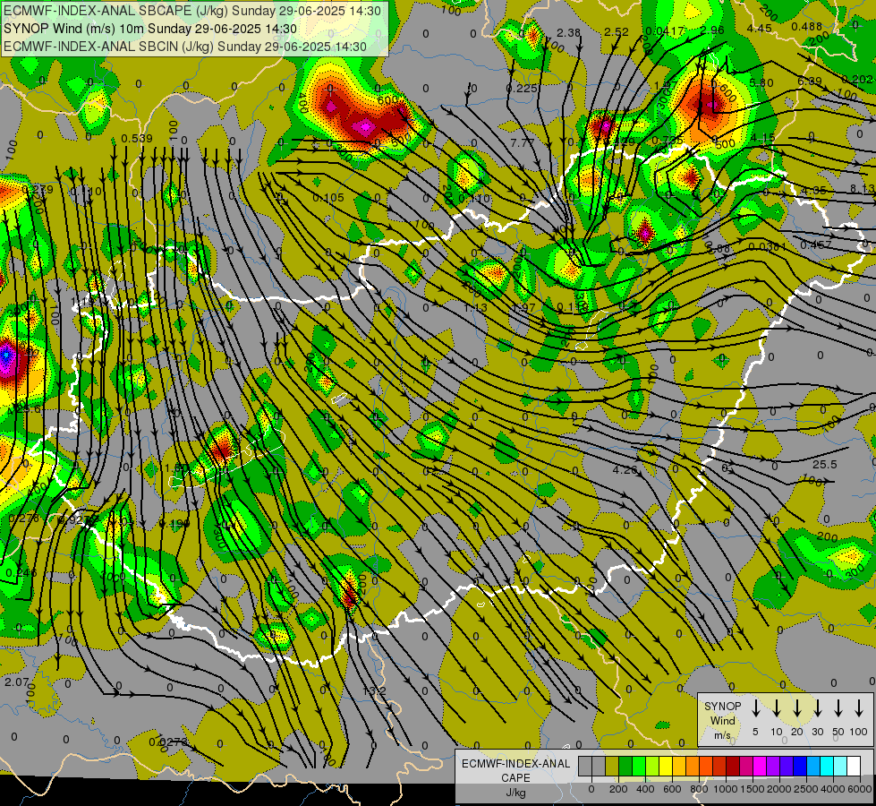Click the 2500 tick label on CAPE scale
Image resolution: width=876 pixels, height=806 pixels.
(x=806, y=789)
